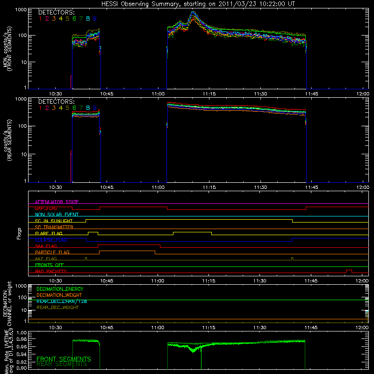Click 100 y-tick of rear segments plot
The image size is (374, 374).
coord(22,126)
